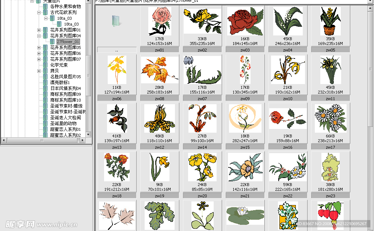Select the zw05 potted plant thumbnail
The image size is (374, 231).
[331, 21]
